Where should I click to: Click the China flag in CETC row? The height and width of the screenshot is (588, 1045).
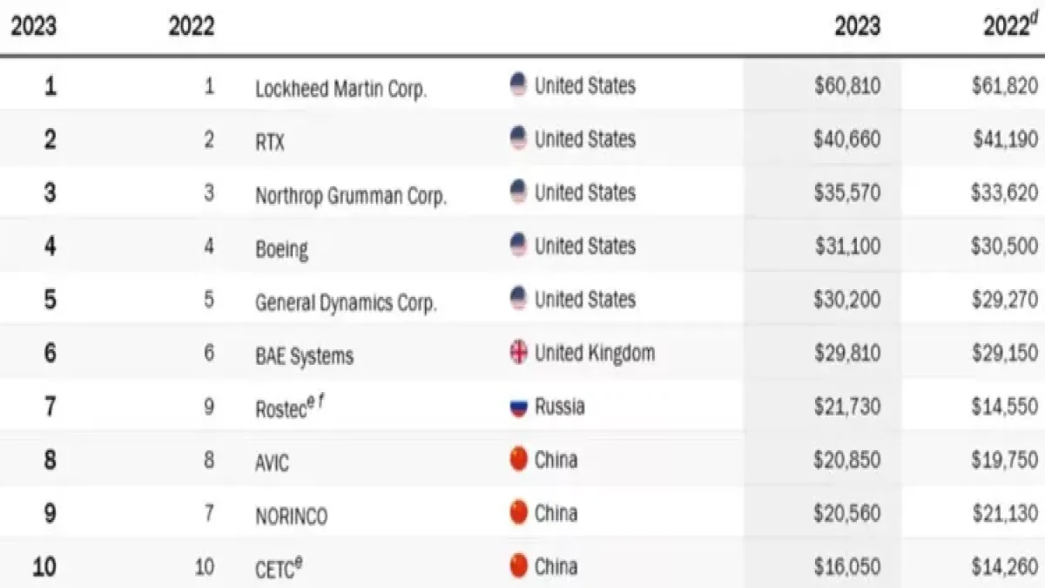pyautogui.click(x=518, y=566)
